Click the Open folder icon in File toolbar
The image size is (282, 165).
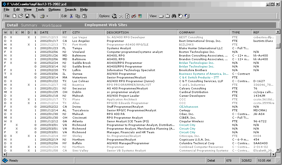21,16
